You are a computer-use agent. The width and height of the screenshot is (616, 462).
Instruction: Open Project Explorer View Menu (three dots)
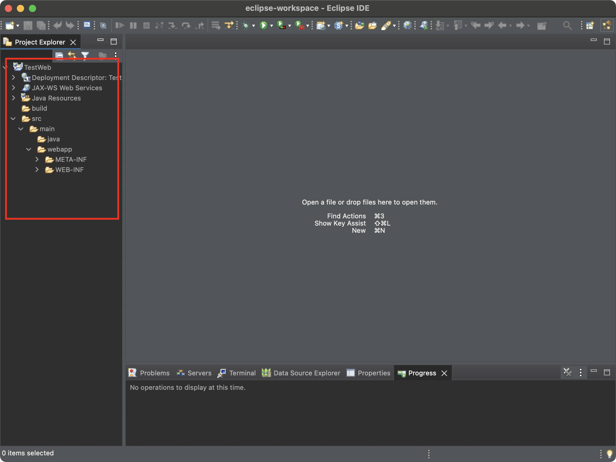point(115,55)
